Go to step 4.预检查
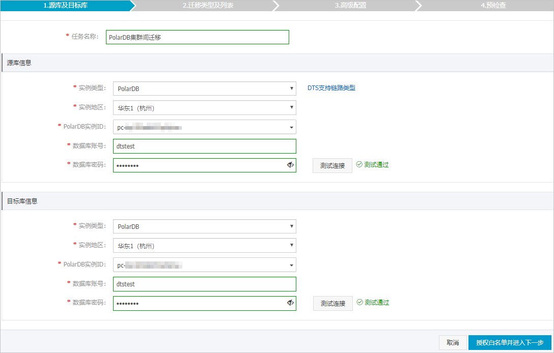This screenshot has height=353, width=554. click(493, 5)
